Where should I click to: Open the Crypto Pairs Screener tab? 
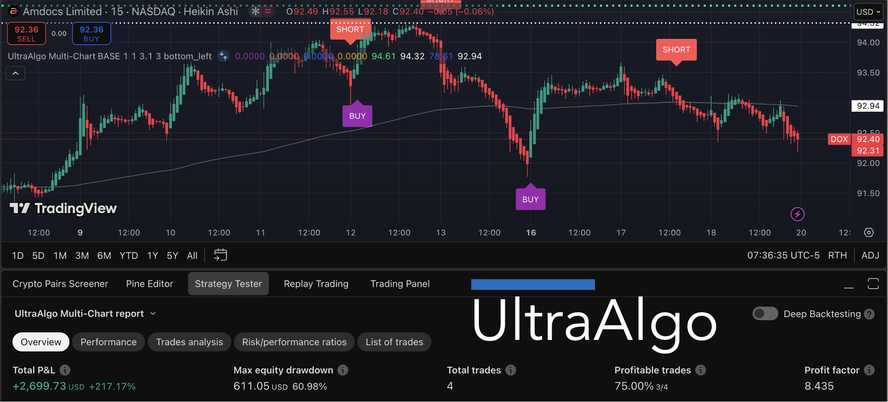[60, 284]
